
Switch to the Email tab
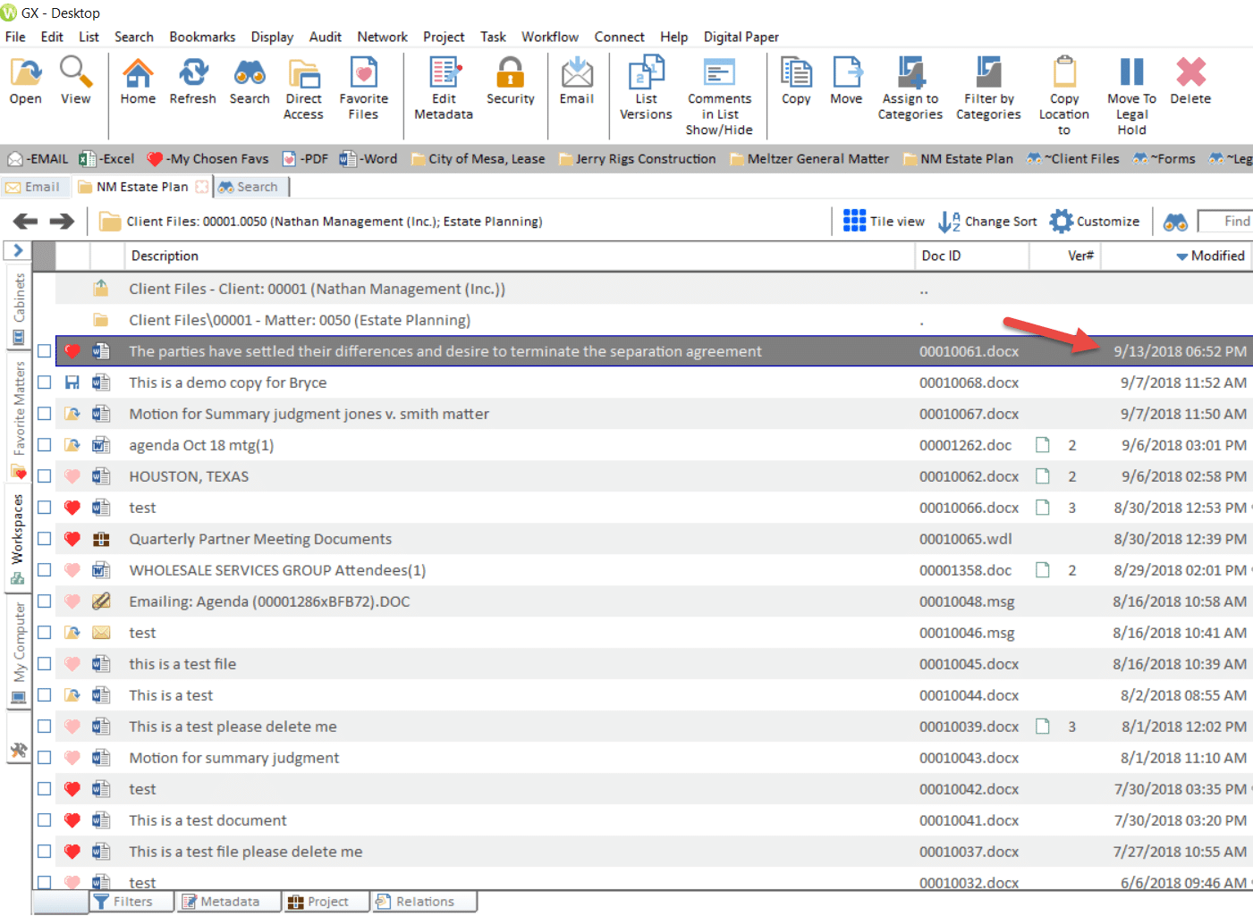34,187
